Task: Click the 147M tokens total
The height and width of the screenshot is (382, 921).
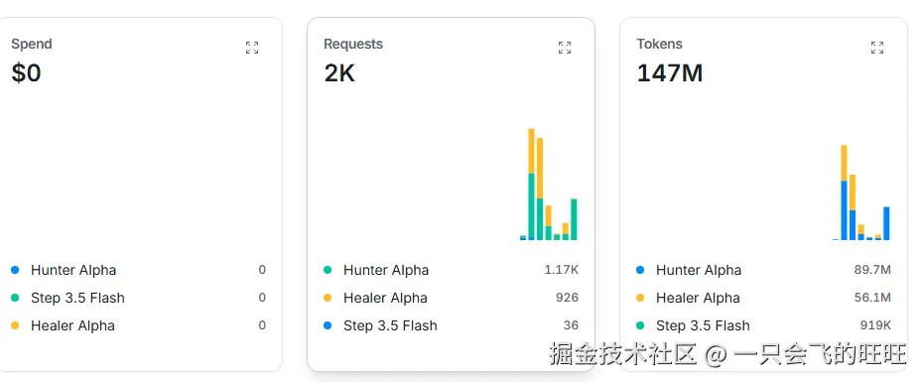Action: pyautogui.click(x=670, y=73)
